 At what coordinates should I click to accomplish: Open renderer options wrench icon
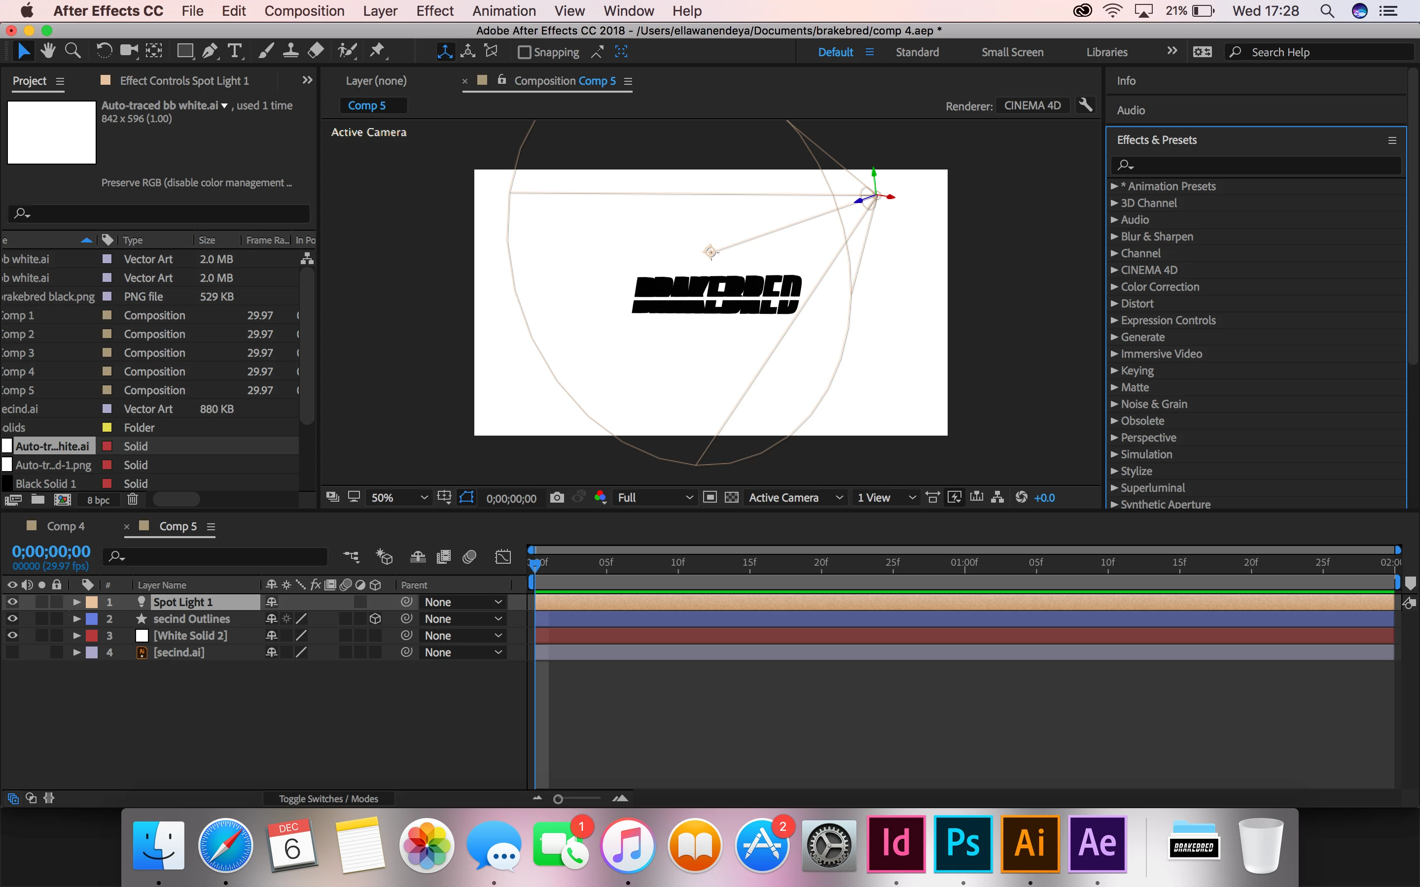pyautogui.click(x=1086, y=105)
